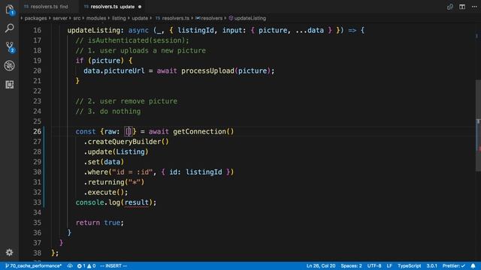Screen dimensions: 481x270
Task: Click the -- INSERT -- Vim mode indicator
Action: coord(113,265)
